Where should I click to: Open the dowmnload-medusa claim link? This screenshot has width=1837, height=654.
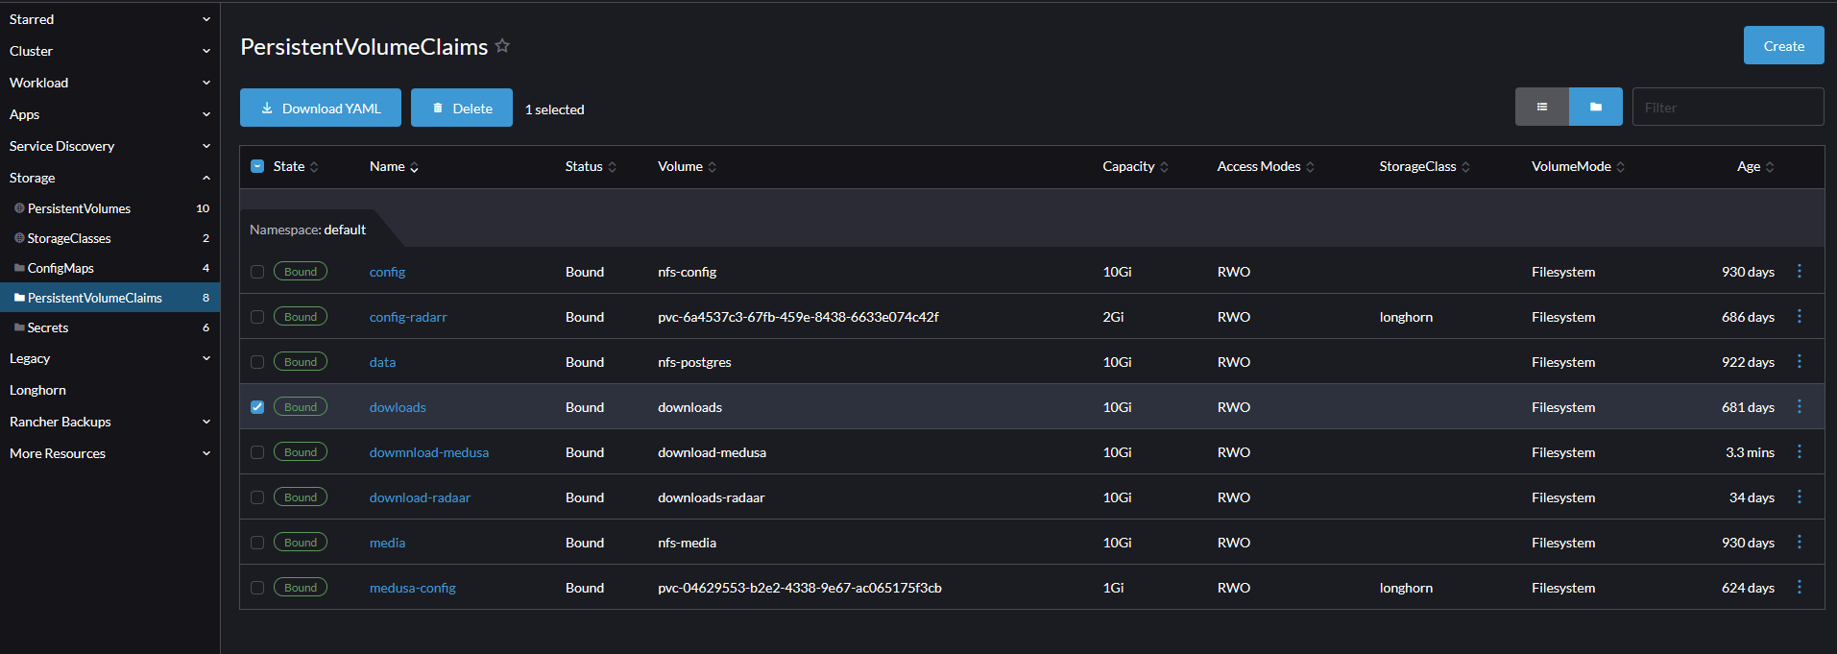(428, 452)
